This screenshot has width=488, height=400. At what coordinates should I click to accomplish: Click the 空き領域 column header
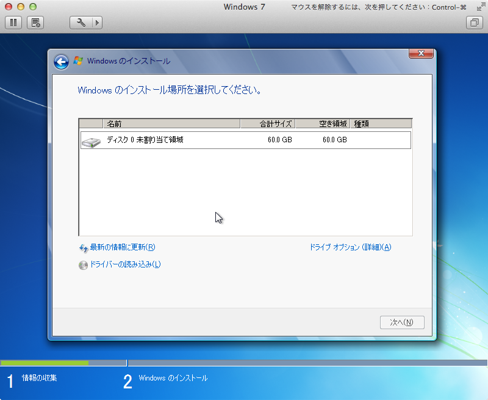pos(323,124)
